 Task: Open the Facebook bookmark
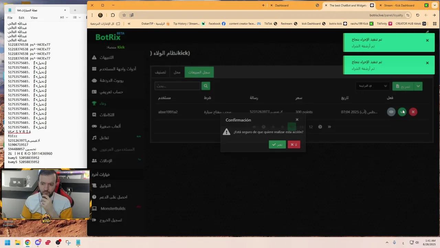[217, 24]
